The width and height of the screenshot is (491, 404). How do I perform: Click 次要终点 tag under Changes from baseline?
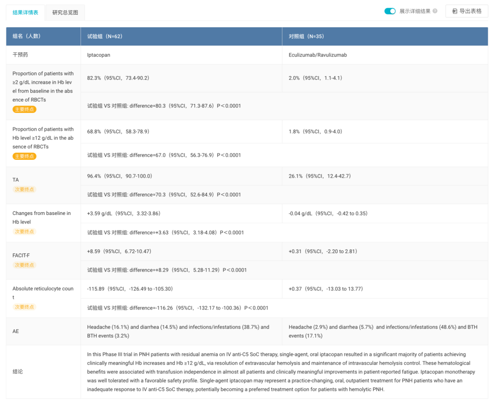(x=25, y=231)
